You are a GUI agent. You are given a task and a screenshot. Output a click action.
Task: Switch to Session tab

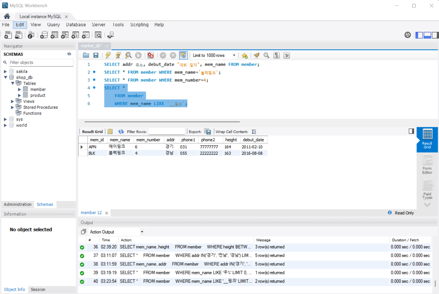pos(38,290)
